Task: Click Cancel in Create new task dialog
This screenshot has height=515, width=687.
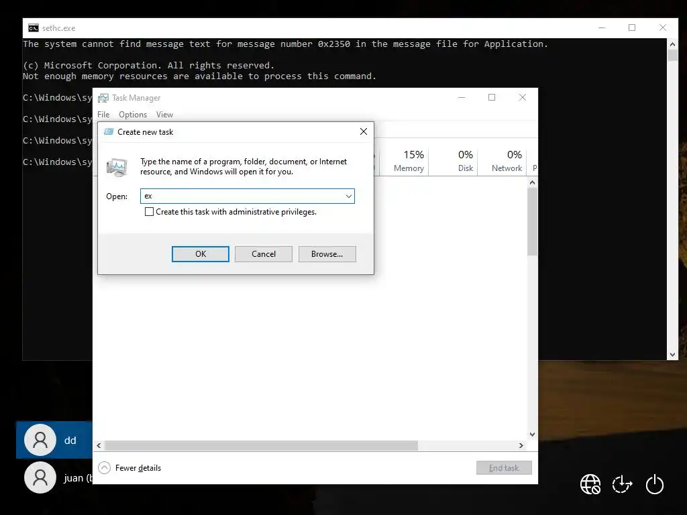Action: 263,254
